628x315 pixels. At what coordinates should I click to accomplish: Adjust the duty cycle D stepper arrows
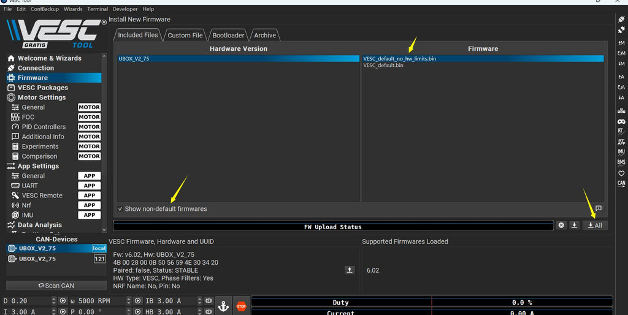point(50,302)
